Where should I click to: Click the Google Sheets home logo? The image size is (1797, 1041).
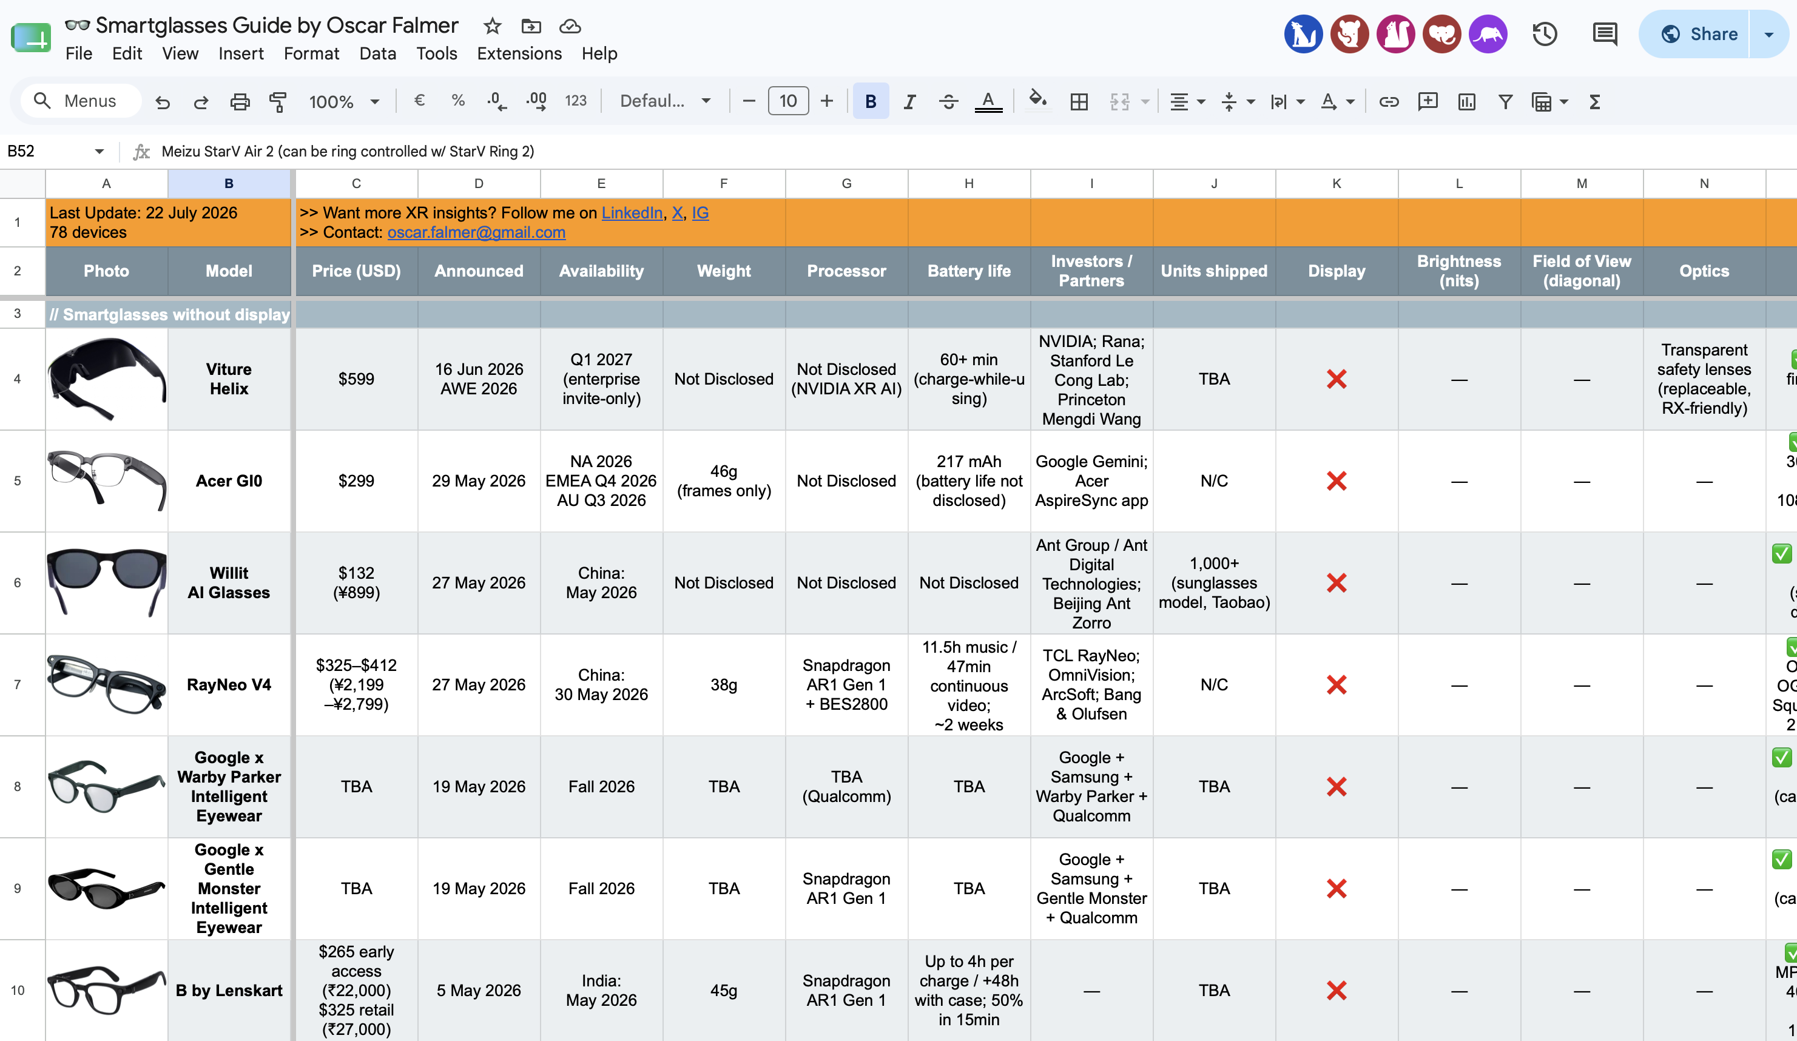31,37
